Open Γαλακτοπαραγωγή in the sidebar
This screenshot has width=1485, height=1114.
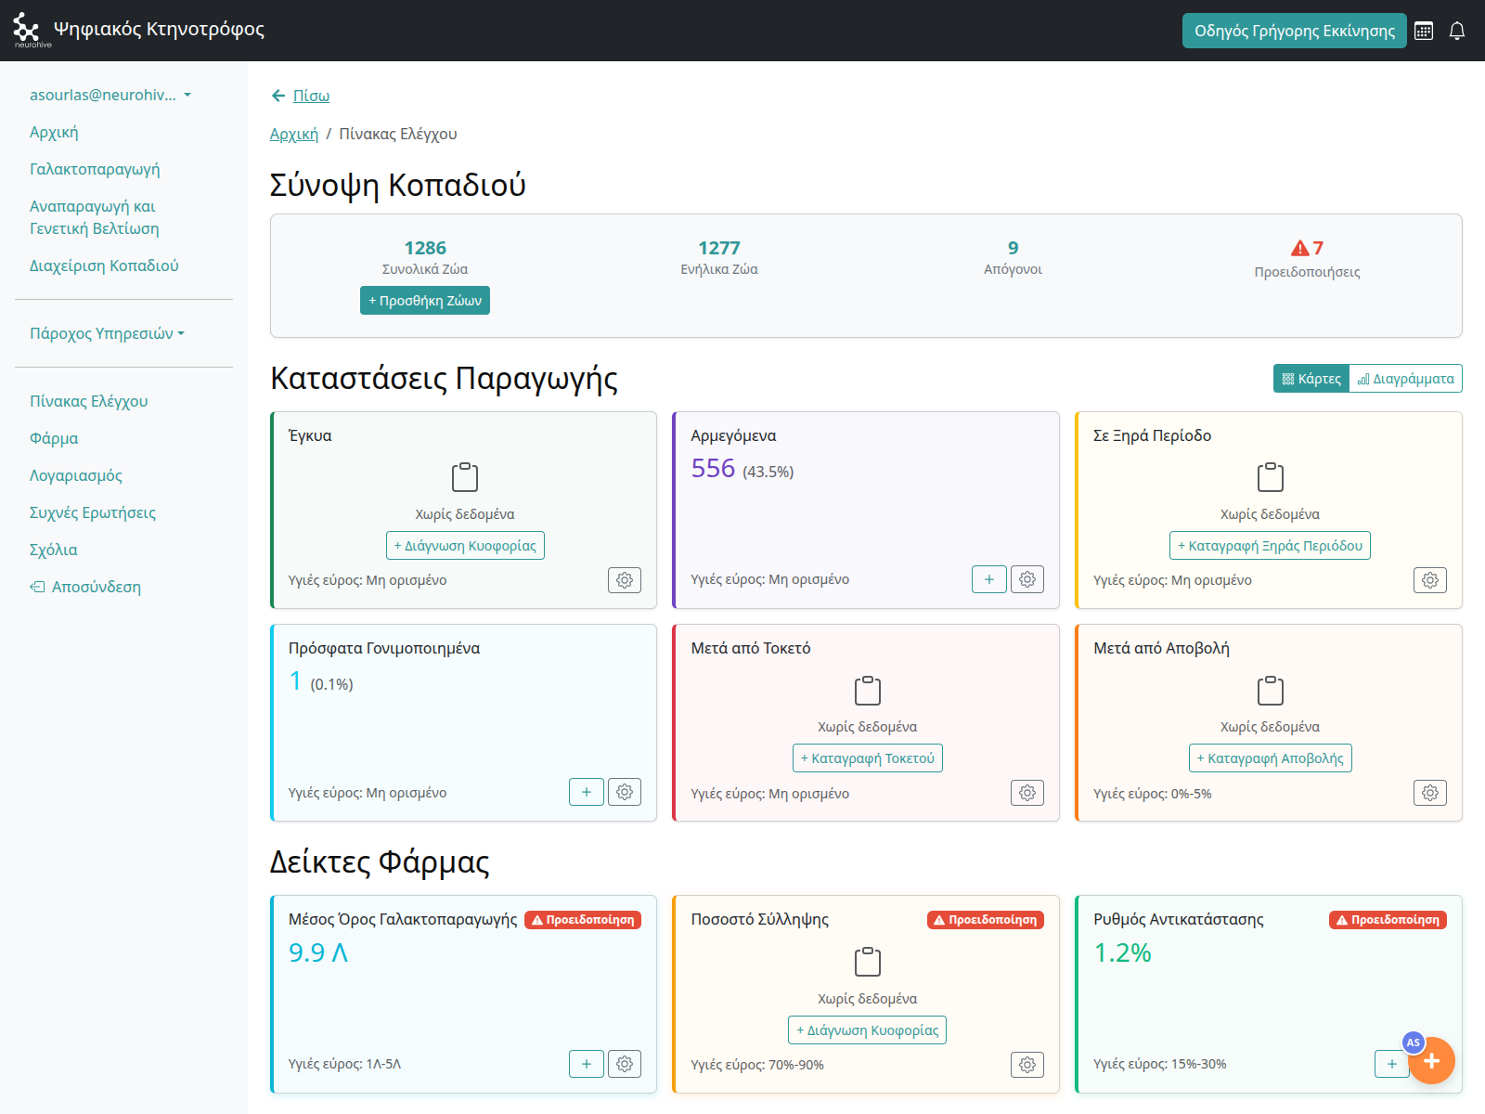(x=95, y=169)
